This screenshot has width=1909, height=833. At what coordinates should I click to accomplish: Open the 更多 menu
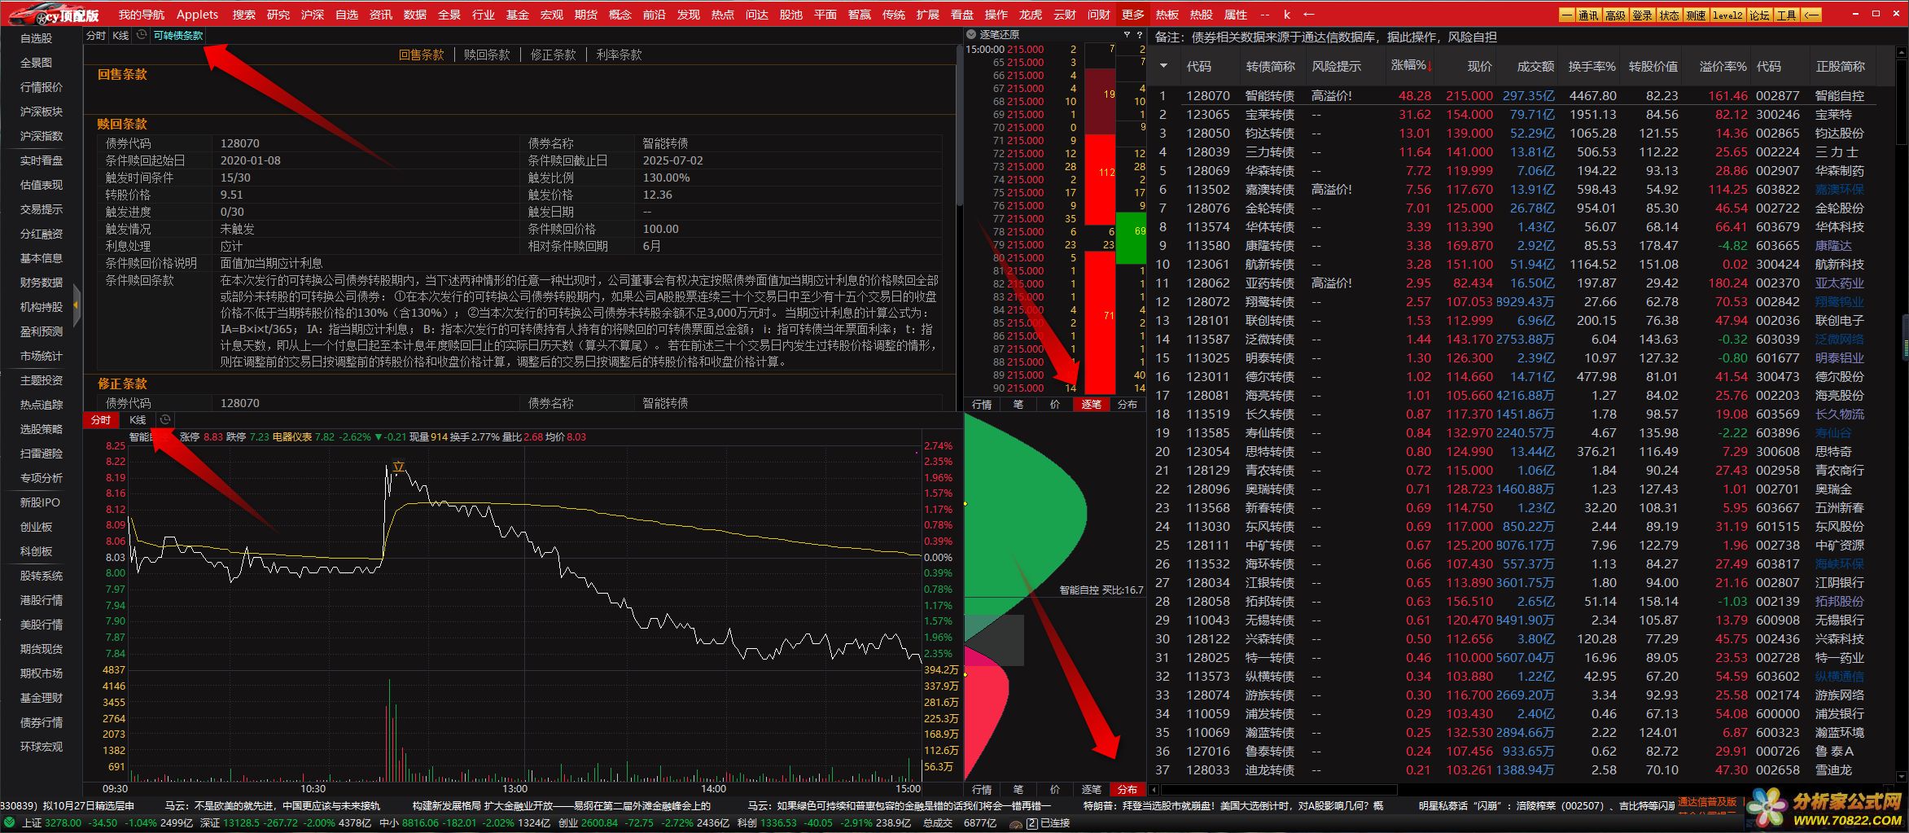tap(1132, 14)
